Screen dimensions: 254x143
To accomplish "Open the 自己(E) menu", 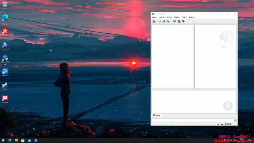I will (x=169, y=17).
